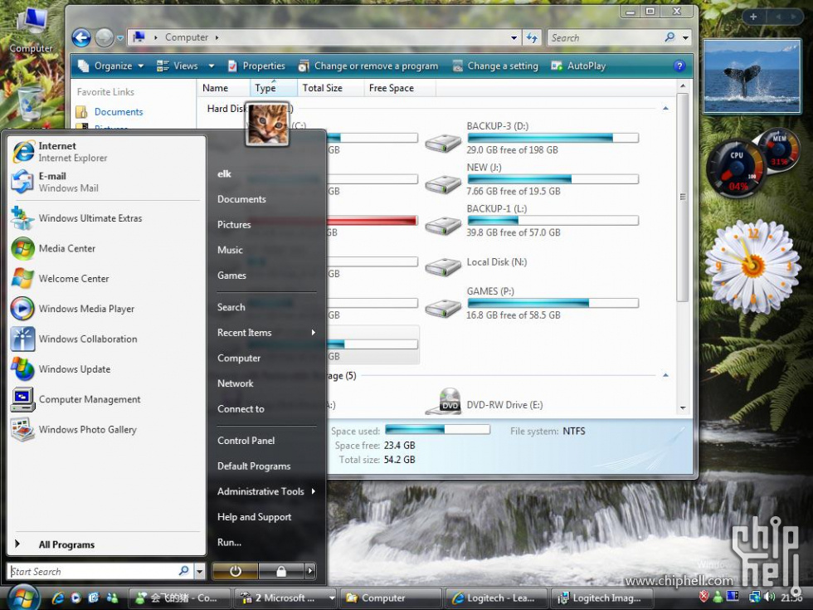Click the Windows Start orb
Image resolution: width=813 pixels, height=610 pixels.
pos(23,598)
